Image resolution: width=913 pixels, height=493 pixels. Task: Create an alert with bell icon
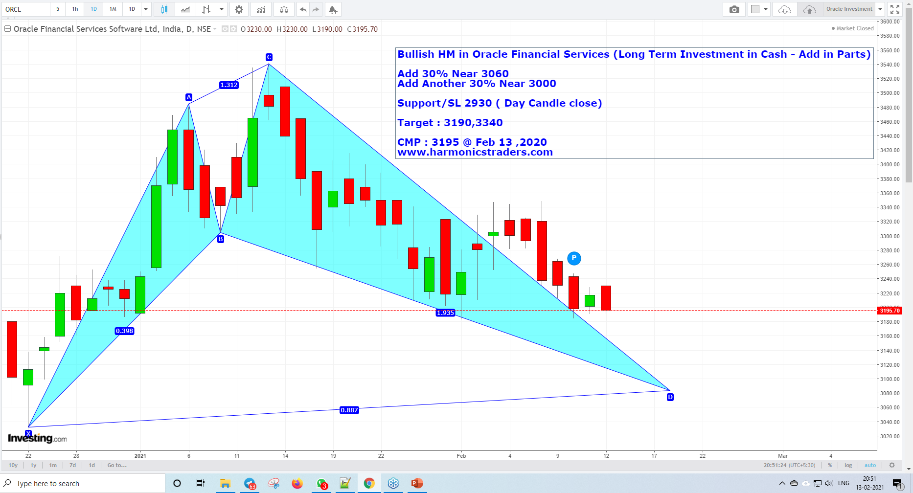333,9
